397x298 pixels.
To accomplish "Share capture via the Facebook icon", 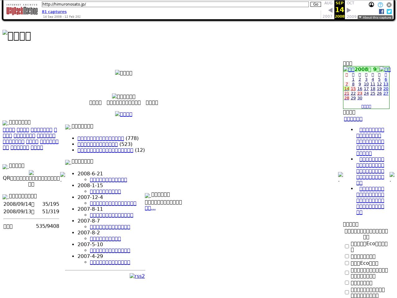I will click(x=381, y=11).
